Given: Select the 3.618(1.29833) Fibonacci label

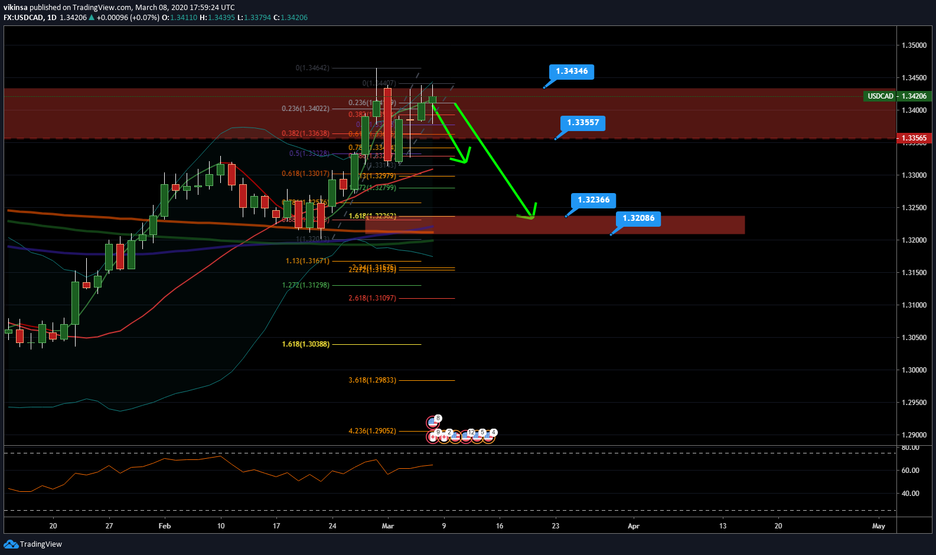Looking at the screenshot, I should [372, 380].
